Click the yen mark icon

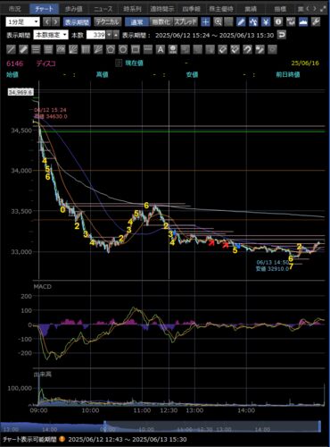tap(266, 21)
